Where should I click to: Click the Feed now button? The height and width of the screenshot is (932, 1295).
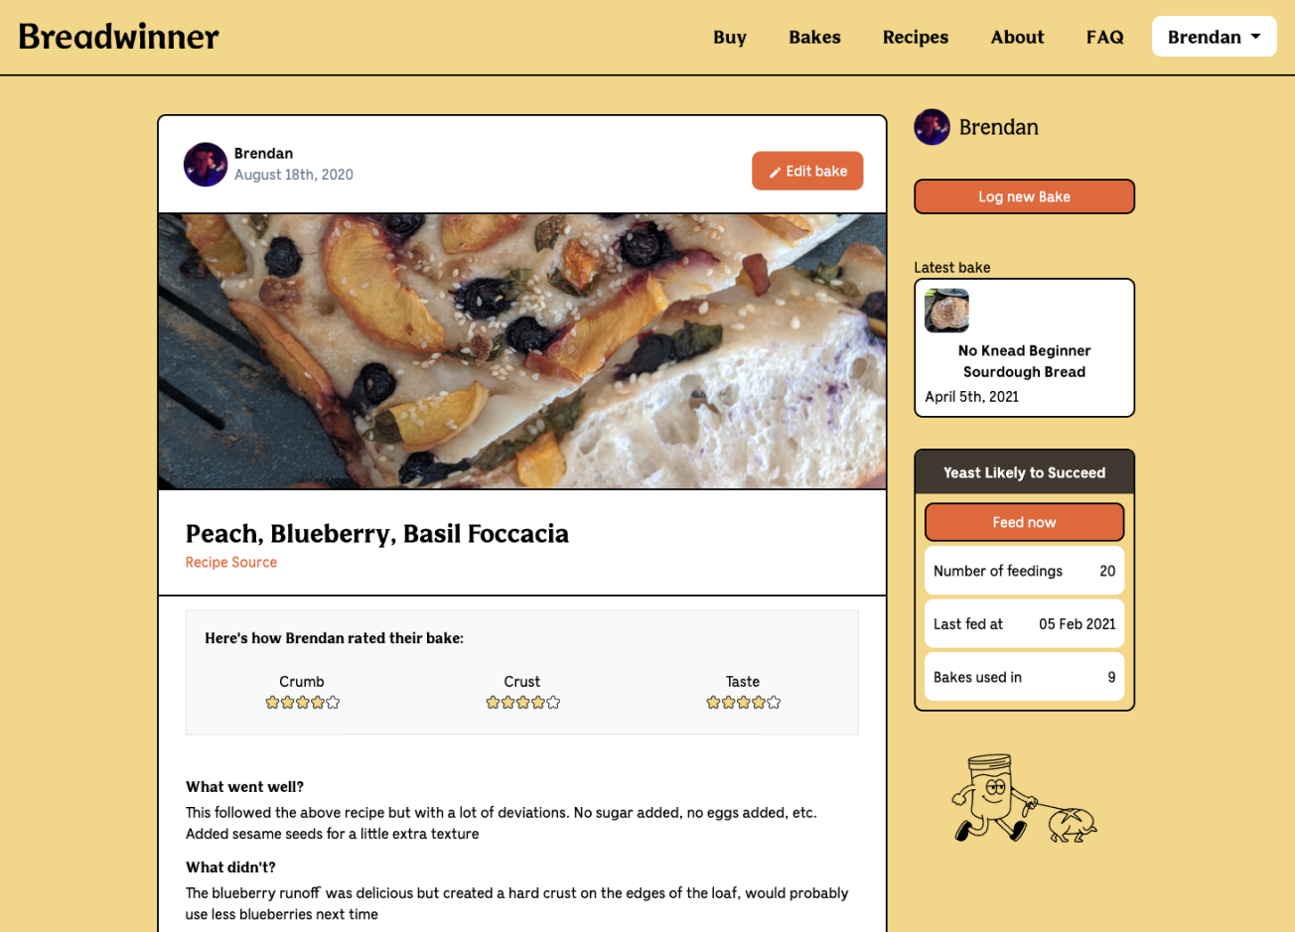tap(1024, 522)
